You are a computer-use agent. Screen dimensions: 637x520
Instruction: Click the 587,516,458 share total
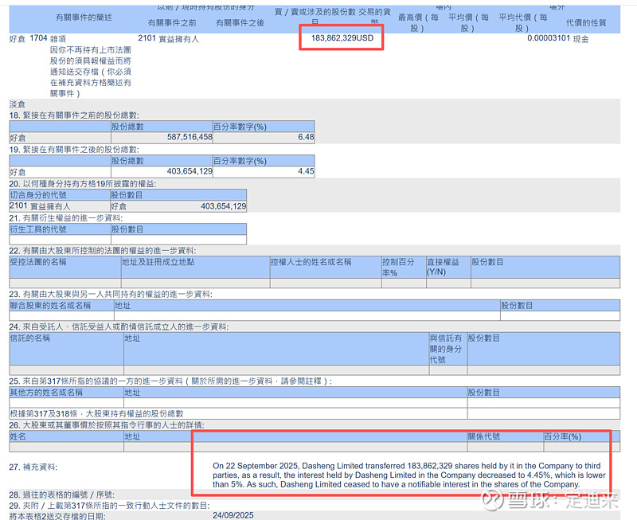pyautogui.click(x=190, y=137)
